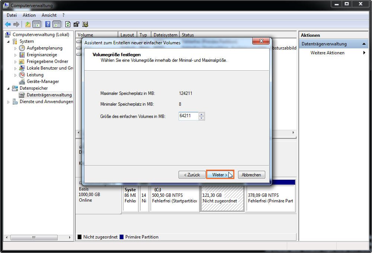Click the Dateisystem column header

(166, 35)
